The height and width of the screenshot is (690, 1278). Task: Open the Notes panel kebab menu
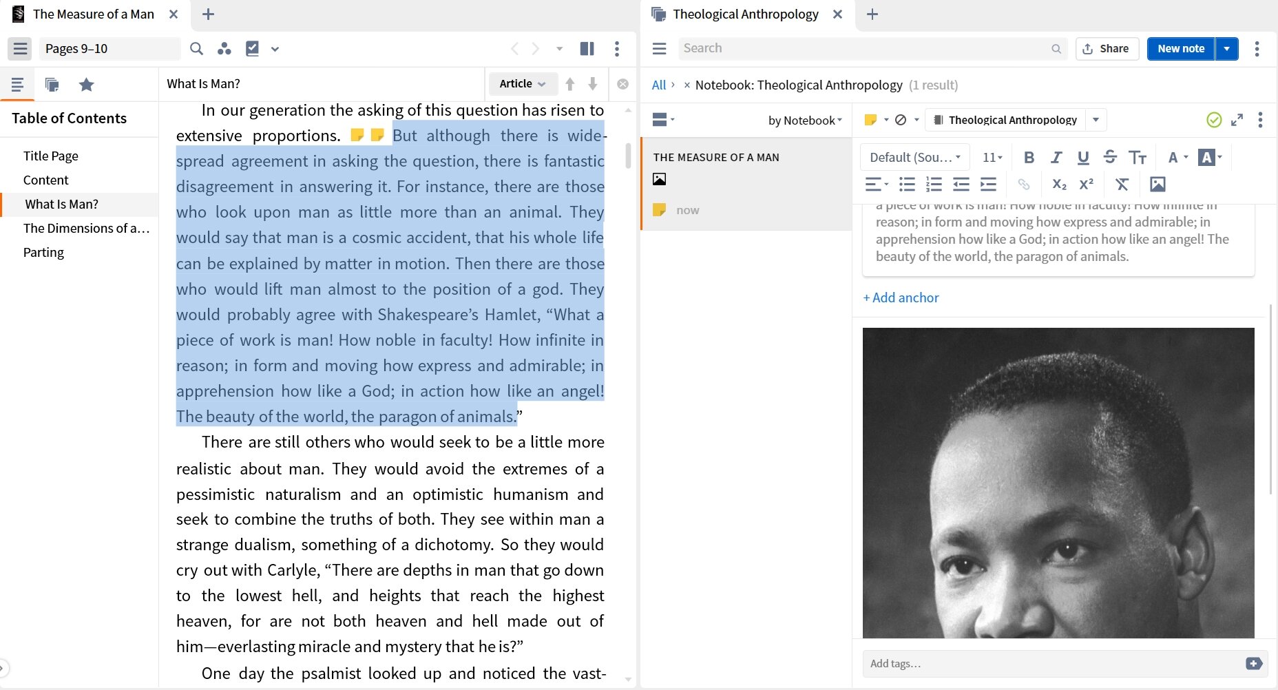(x=1257, y=49)
